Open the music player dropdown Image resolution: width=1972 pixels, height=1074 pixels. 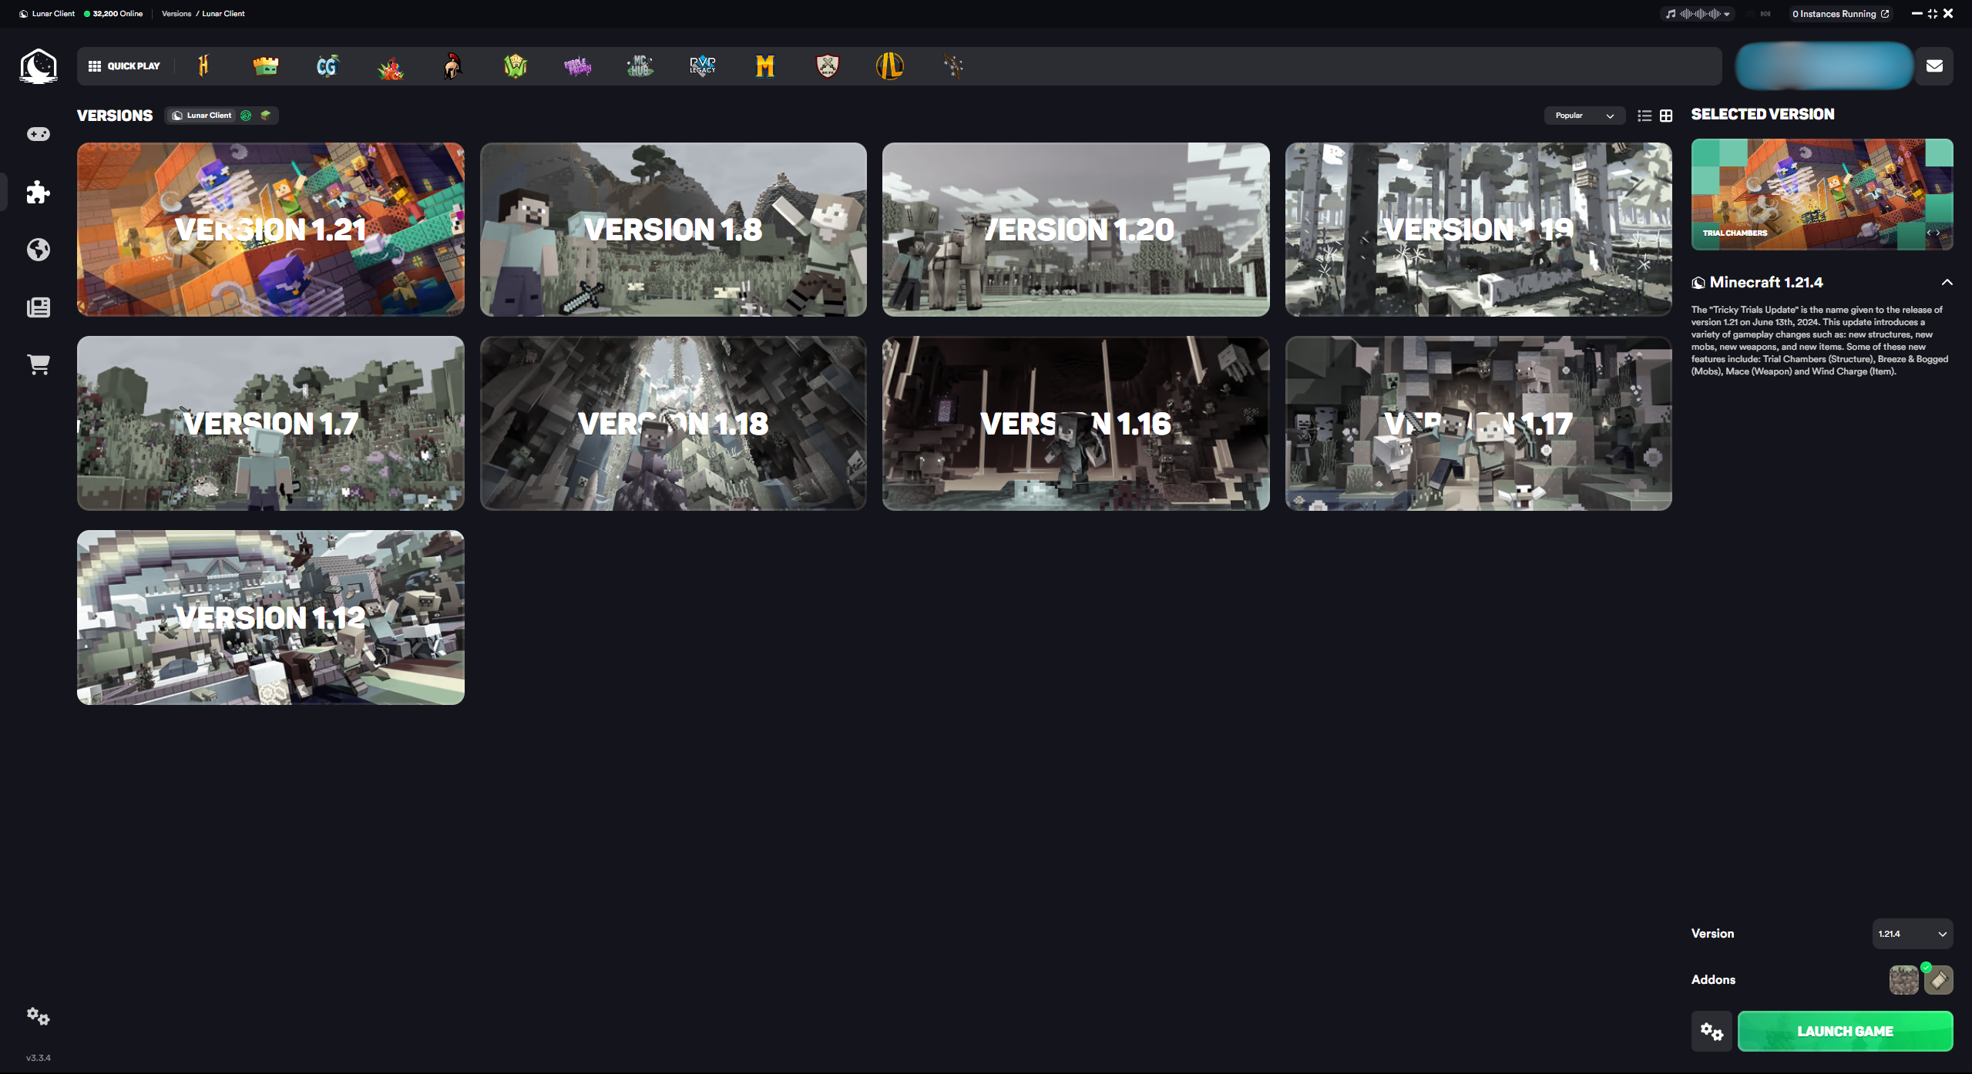[x=1698, y=14]
